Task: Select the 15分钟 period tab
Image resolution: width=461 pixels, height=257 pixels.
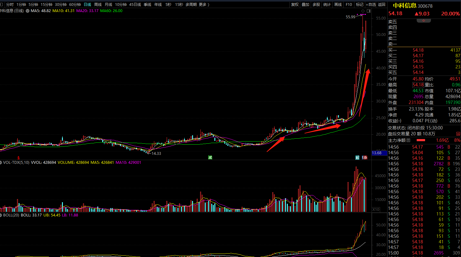Action: click(46, 4)
